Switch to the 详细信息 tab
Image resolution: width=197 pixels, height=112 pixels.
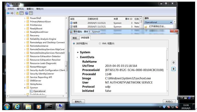85,38
